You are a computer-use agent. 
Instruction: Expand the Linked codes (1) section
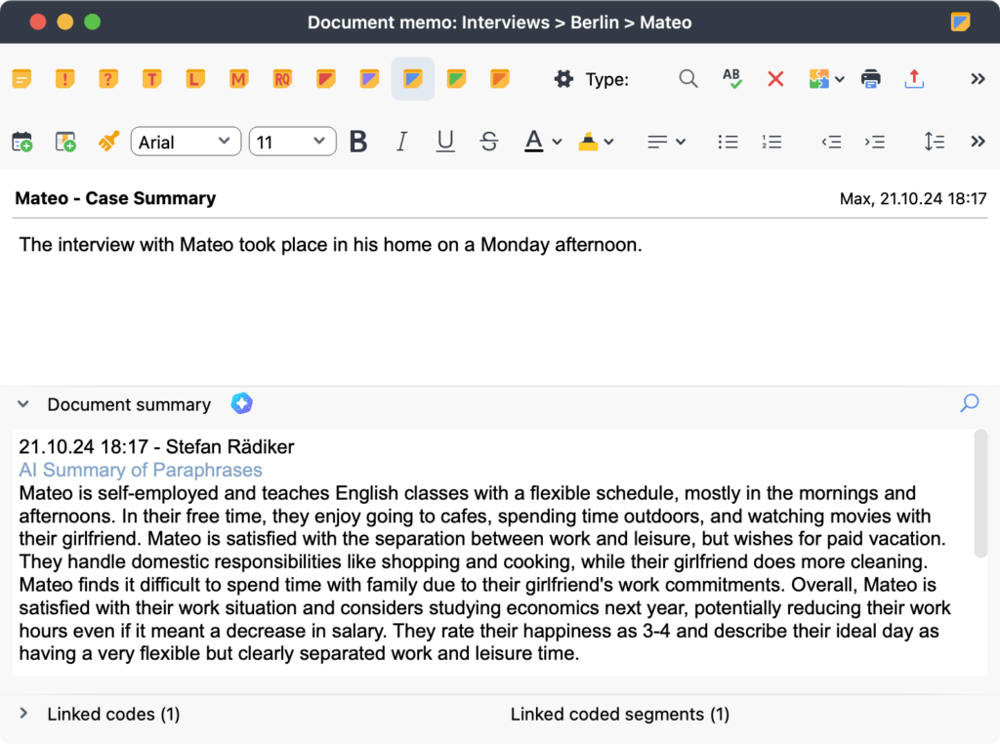pos(24,715)
